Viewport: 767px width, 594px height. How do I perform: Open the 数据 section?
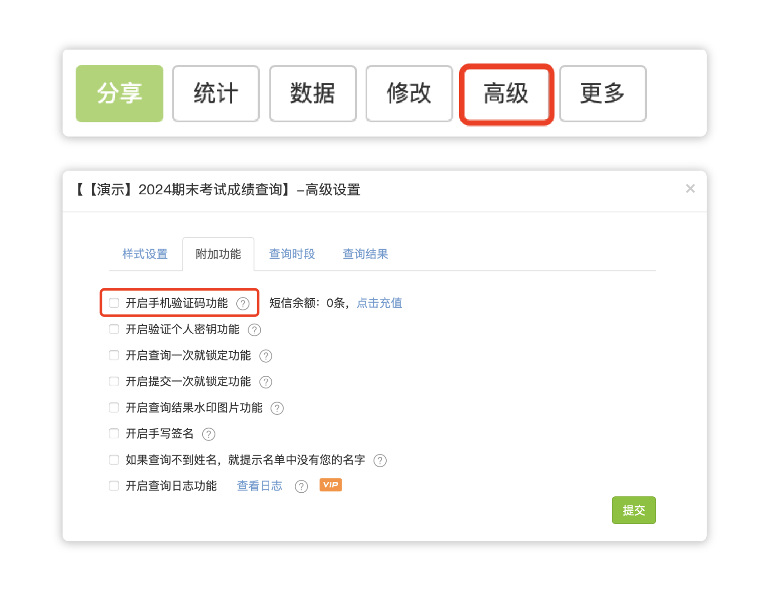click(x=313, y=94)
